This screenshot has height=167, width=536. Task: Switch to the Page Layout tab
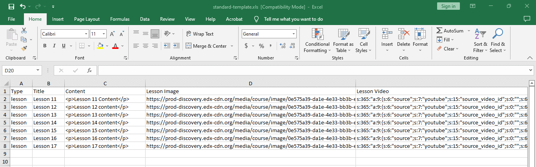87,19
